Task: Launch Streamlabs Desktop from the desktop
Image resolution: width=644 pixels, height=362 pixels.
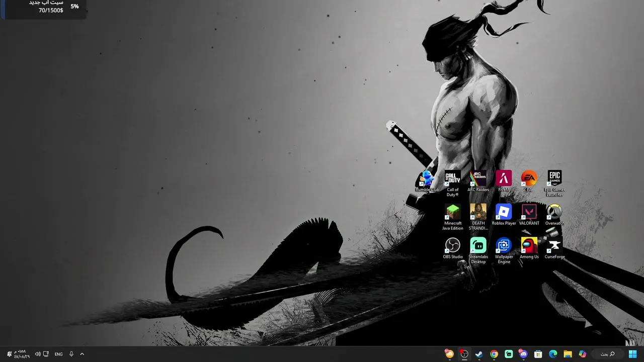Action: point(478,251)
